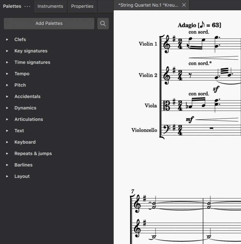Select the mf dynamic below the Viola staff
241x244 pixels.
(x=190, y=120)
